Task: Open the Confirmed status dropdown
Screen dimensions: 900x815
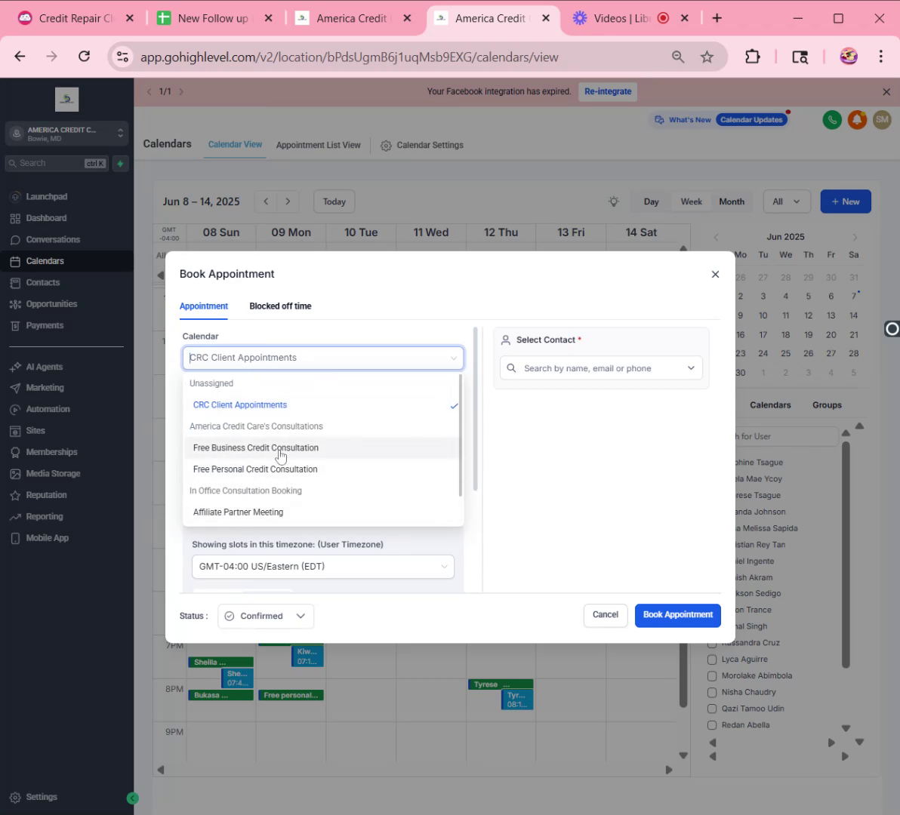Action: coord(266,616)
